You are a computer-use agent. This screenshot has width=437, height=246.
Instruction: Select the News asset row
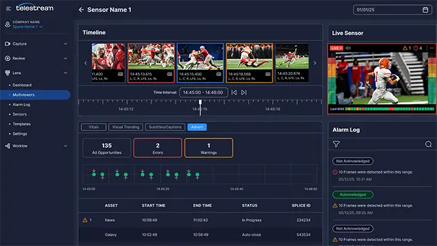coord(200,220)
